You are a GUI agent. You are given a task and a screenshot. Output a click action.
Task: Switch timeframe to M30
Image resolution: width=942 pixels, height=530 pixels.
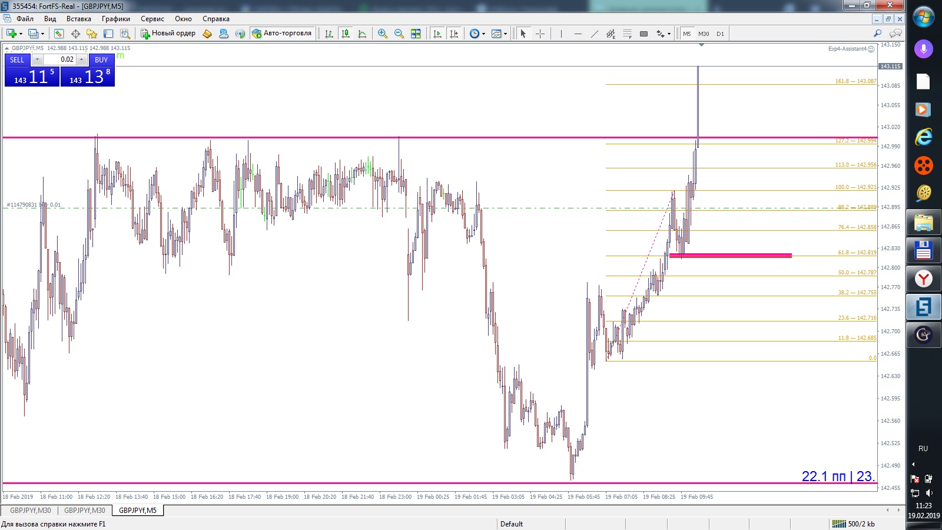point(704,34)
